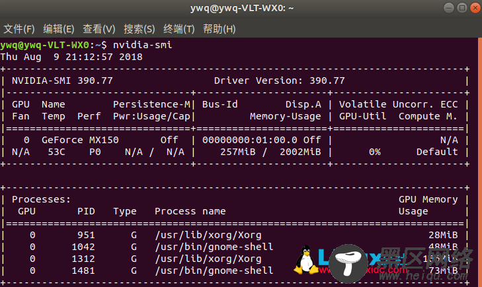Click the PID 1042
Screen dimensions: 482x287
pos(83,247)
